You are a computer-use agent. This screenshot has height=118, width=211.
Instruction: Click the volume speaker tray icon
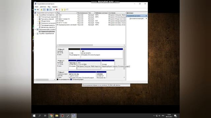[160, 116]
